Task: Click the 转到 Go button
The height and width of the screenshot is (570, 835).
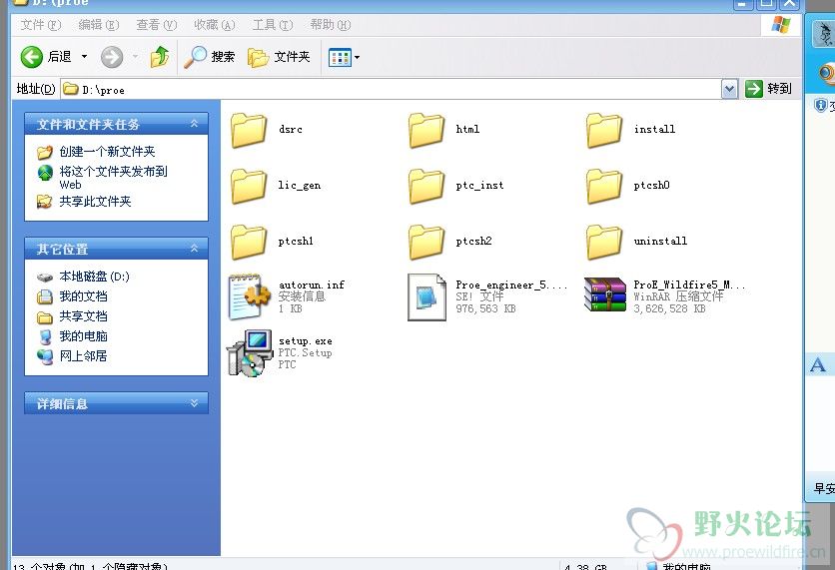Action: coord(768,89)
